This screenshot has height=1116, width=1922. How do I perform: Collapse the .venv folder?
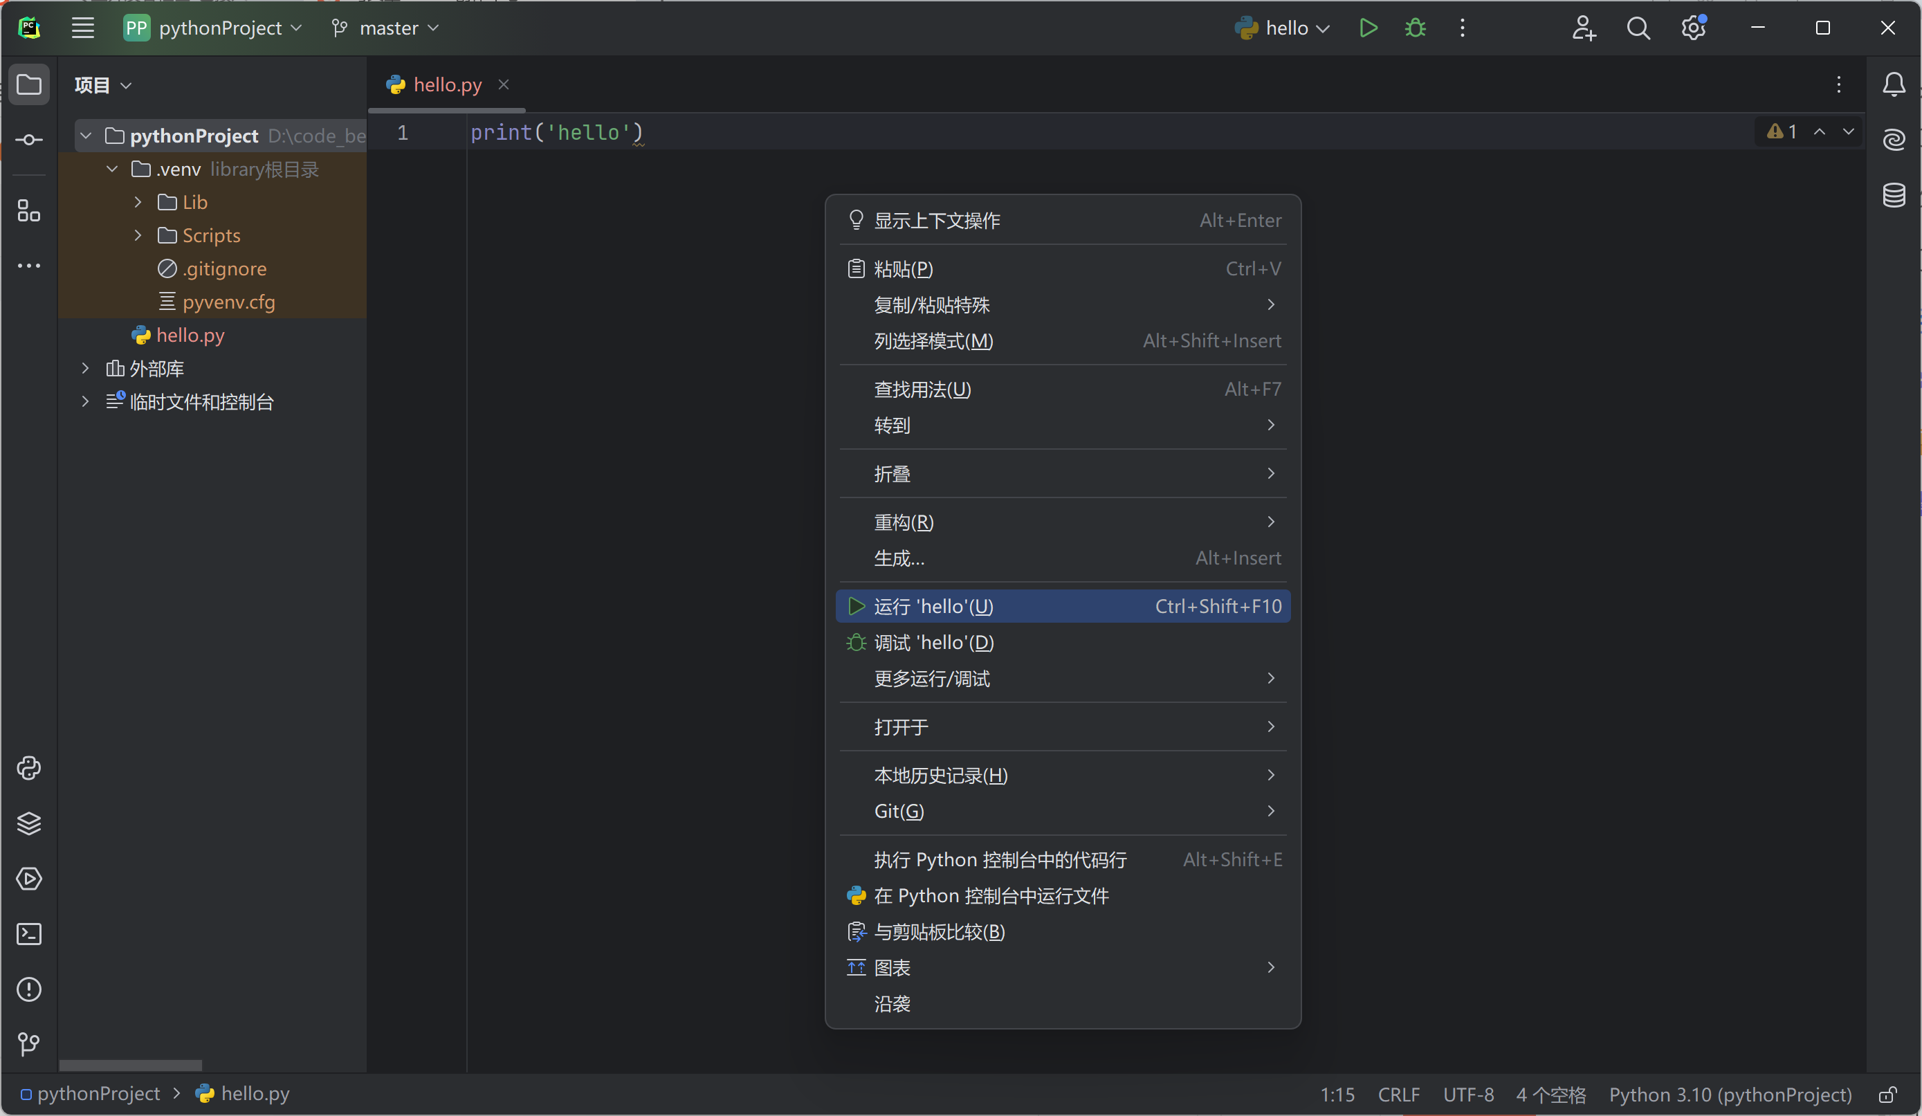[112, 169]
